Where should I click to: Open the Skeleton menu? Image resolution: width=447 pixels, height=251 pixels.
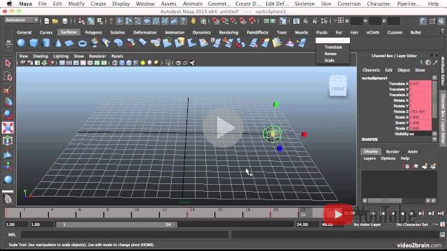(305, 3)
